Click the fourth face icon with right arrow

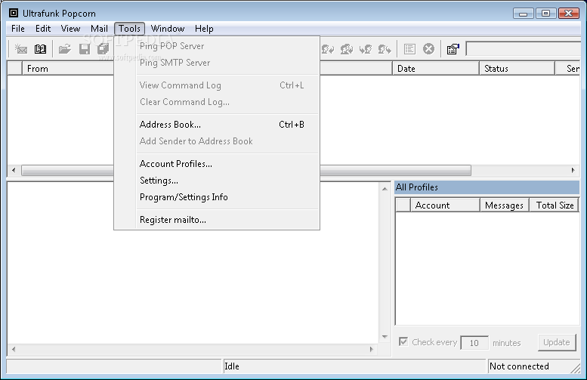385,49
